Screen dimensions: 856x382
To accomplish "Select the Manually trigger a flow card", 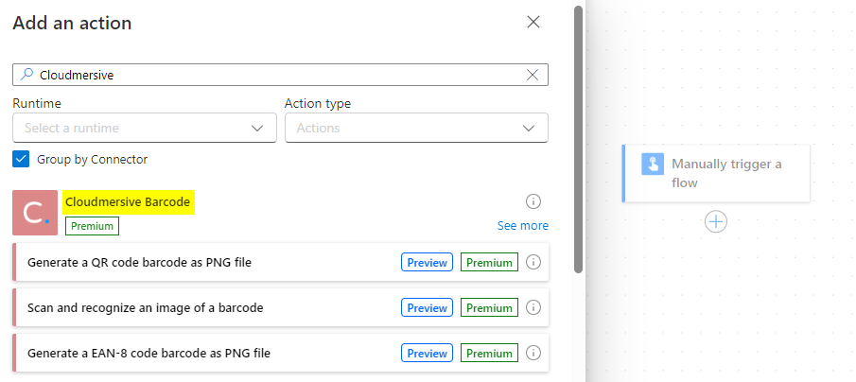I will coord(716,174).
